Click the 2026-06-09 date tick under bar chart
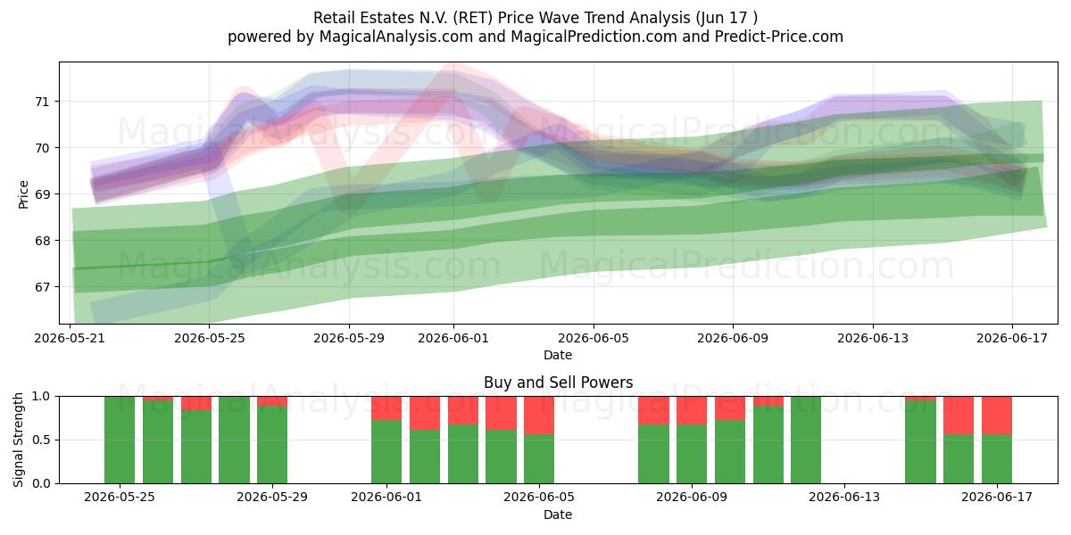 (692, 498)
